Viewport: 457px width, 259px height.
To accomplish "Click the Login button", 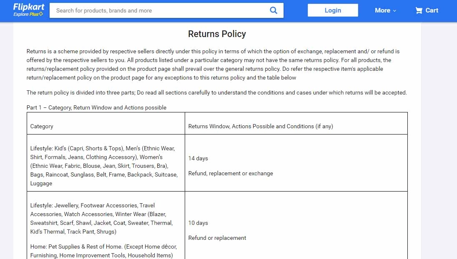I will point(332,10).
